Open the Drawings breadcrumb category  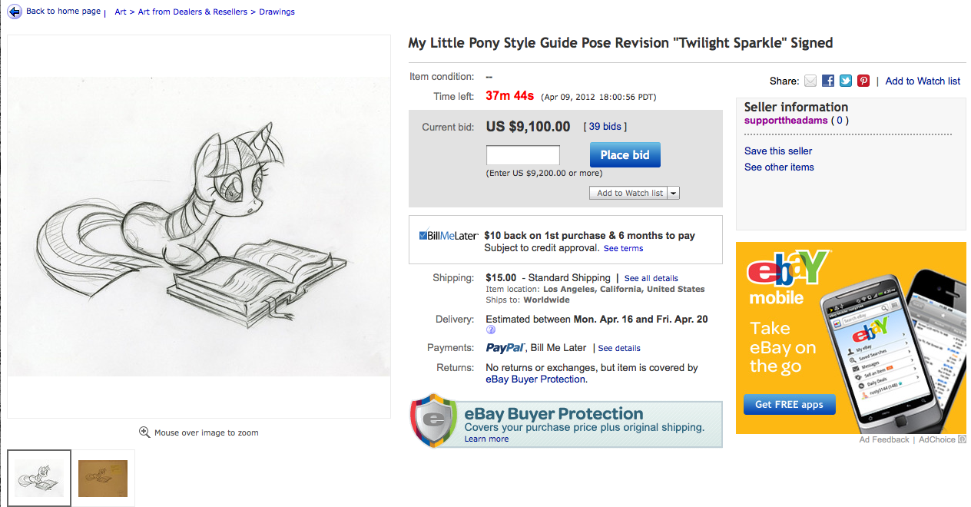[x=277, y=12]
